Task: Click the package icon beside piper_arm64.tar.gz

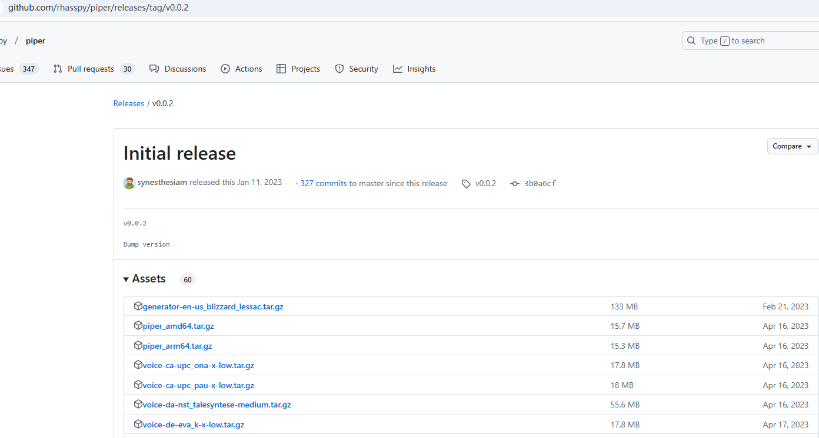Action: point(138,345)
